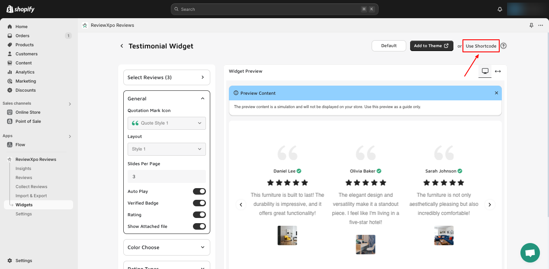Toggle the Auto Play switch
The width and height of the screenshot is (549, 269).
(199, 192)
